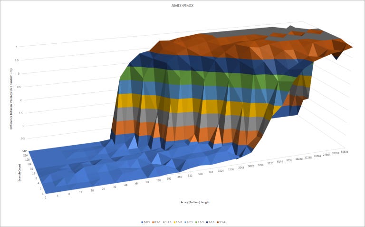Click the 6144 array length label
365x227 pixels.
tap(280, 162)
